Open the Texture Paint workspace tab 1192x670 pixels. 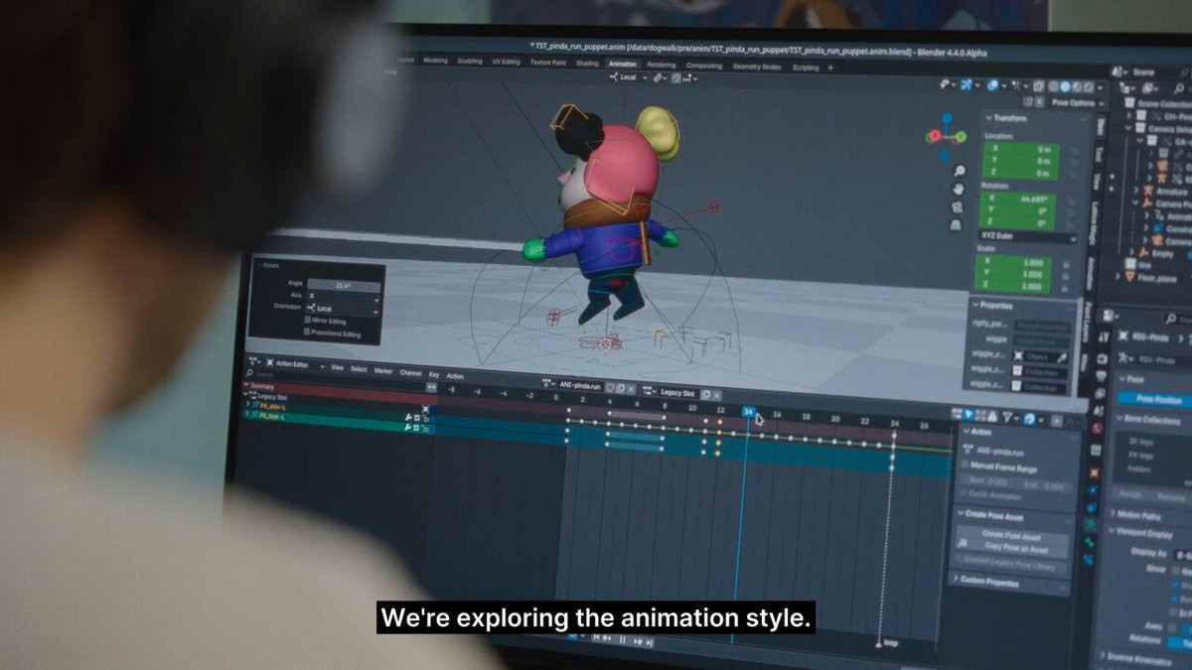coord(547,63)
